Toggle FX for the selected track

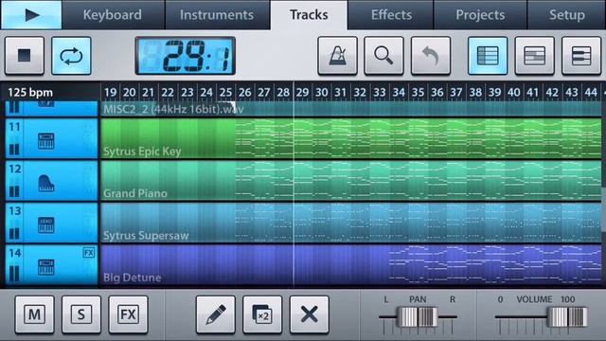128,314
